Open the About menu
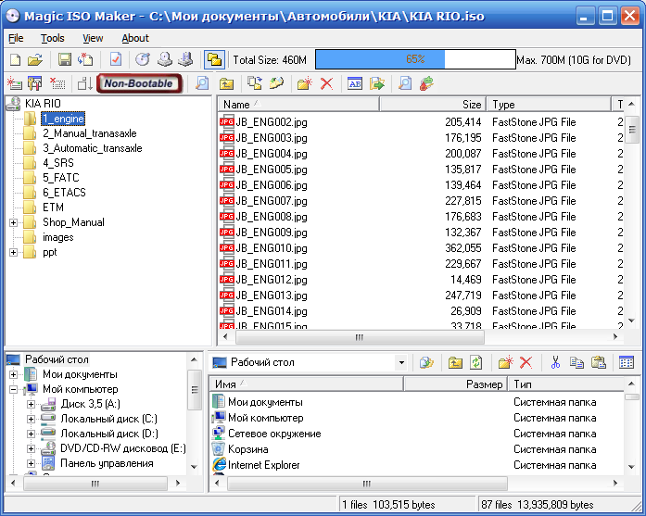Screen dimensions: 646x516 [x=135, y=38]
